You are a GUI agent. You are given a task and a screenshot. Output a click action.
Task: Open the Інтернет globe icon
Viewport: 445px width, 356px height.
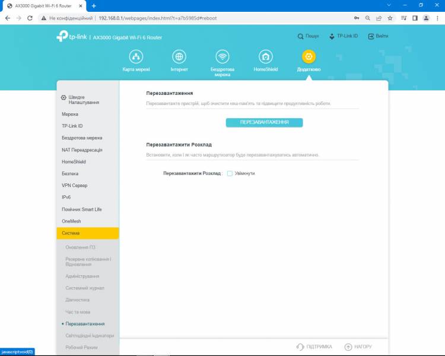pyautogui.click(x=179, y=57)
